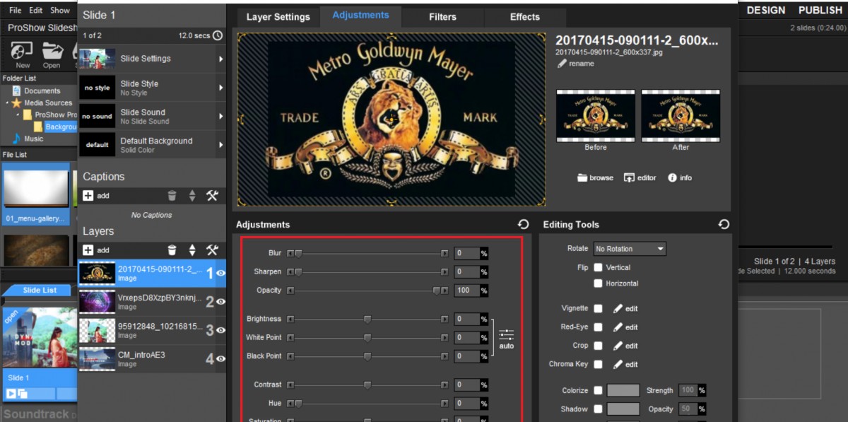This screenshot has height=422, width=848.
Task: Switch to the Filters tab
Action: tap(442, 17)
